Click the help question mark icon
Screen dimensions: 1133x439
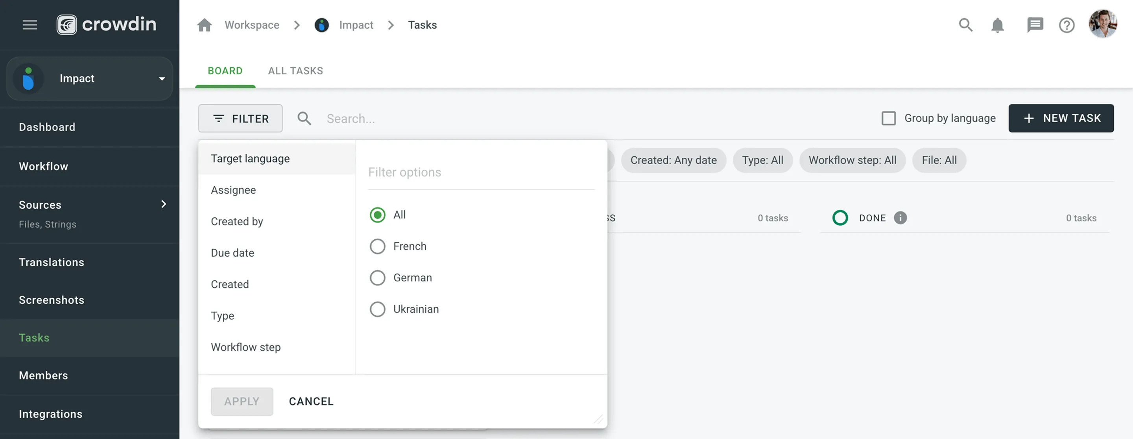1067,25
